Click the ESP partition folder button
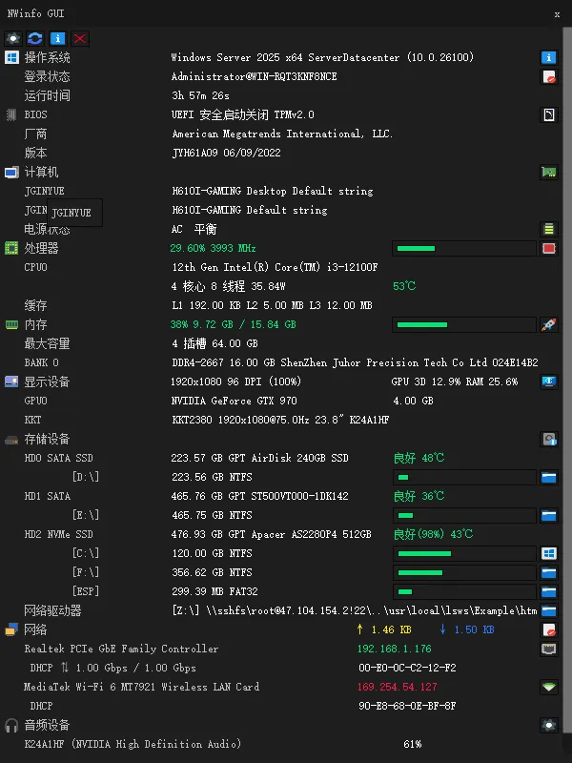The height and width of the screenshot is (763, 572). click(549, 591)
